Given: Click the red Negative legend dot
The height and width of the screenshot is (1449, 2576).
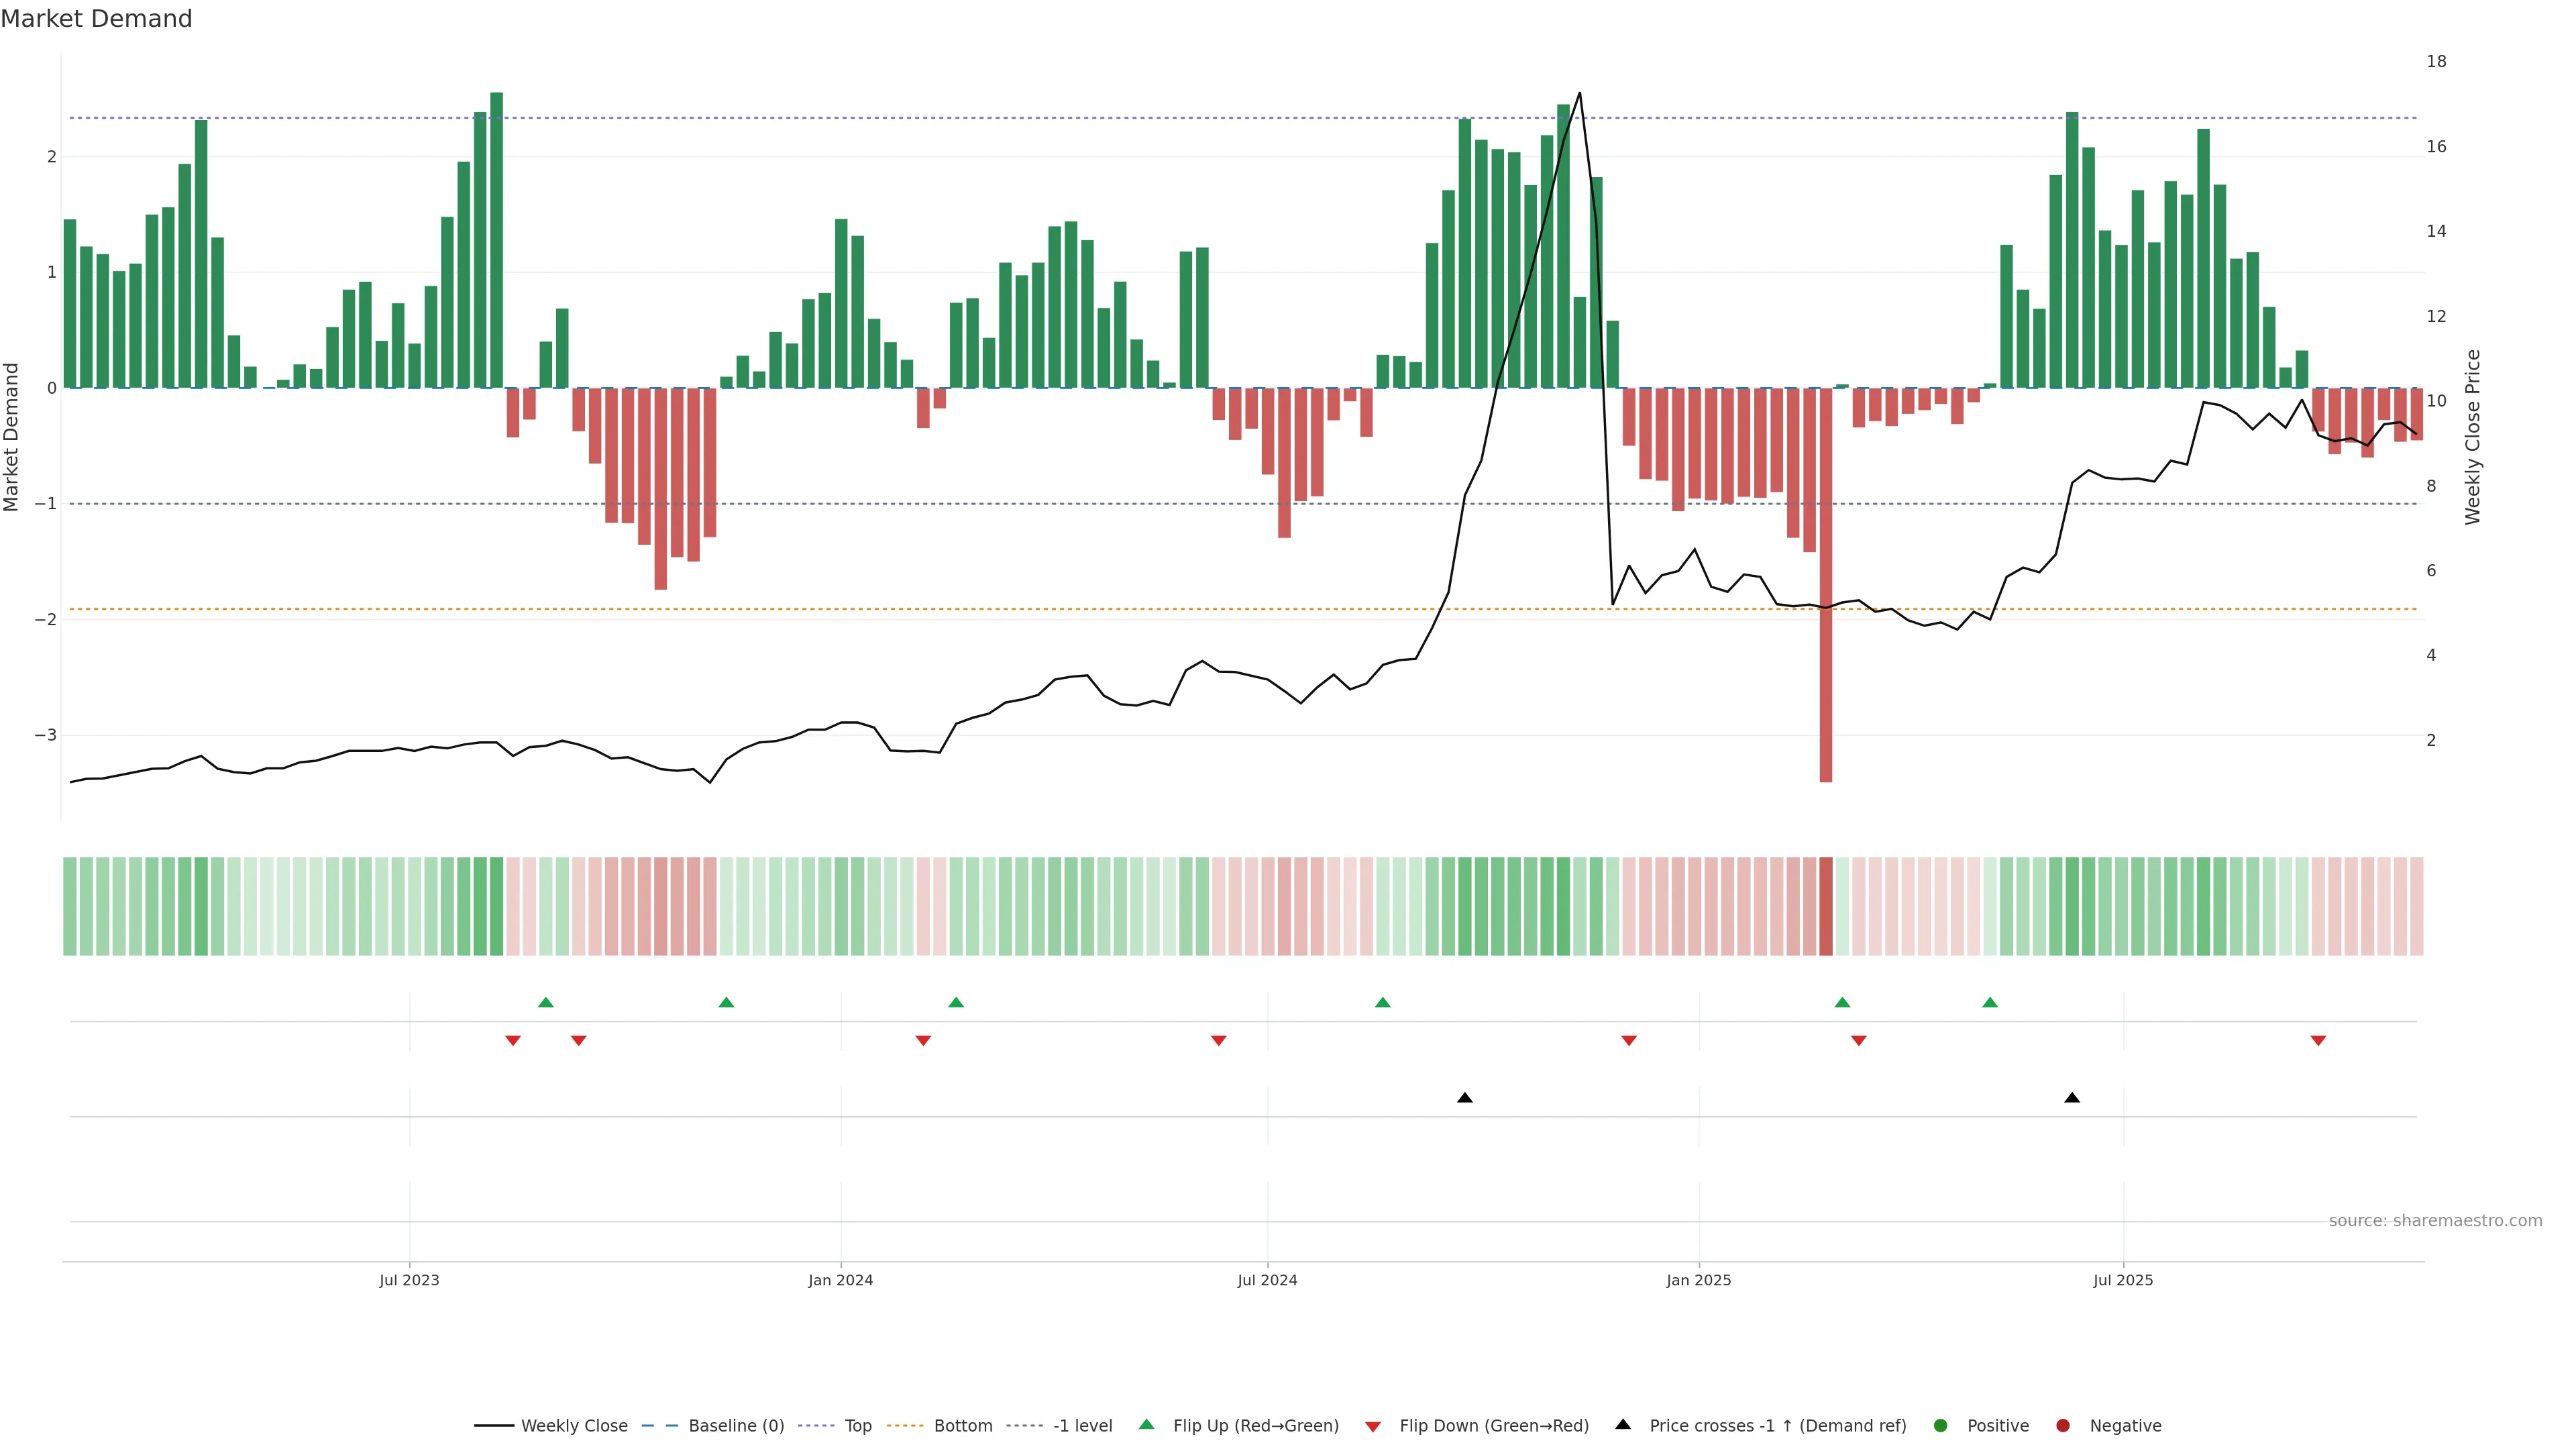Looking at the screenshot, I should coord(2063,1426).
